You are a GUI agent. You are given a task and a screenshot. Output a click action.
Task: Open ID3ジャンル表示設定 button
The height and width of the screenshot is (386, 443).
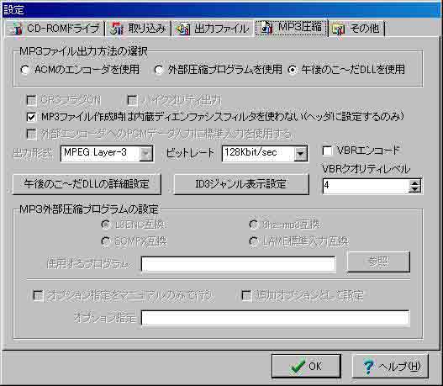pyautogui.click(x=241, y=184)
